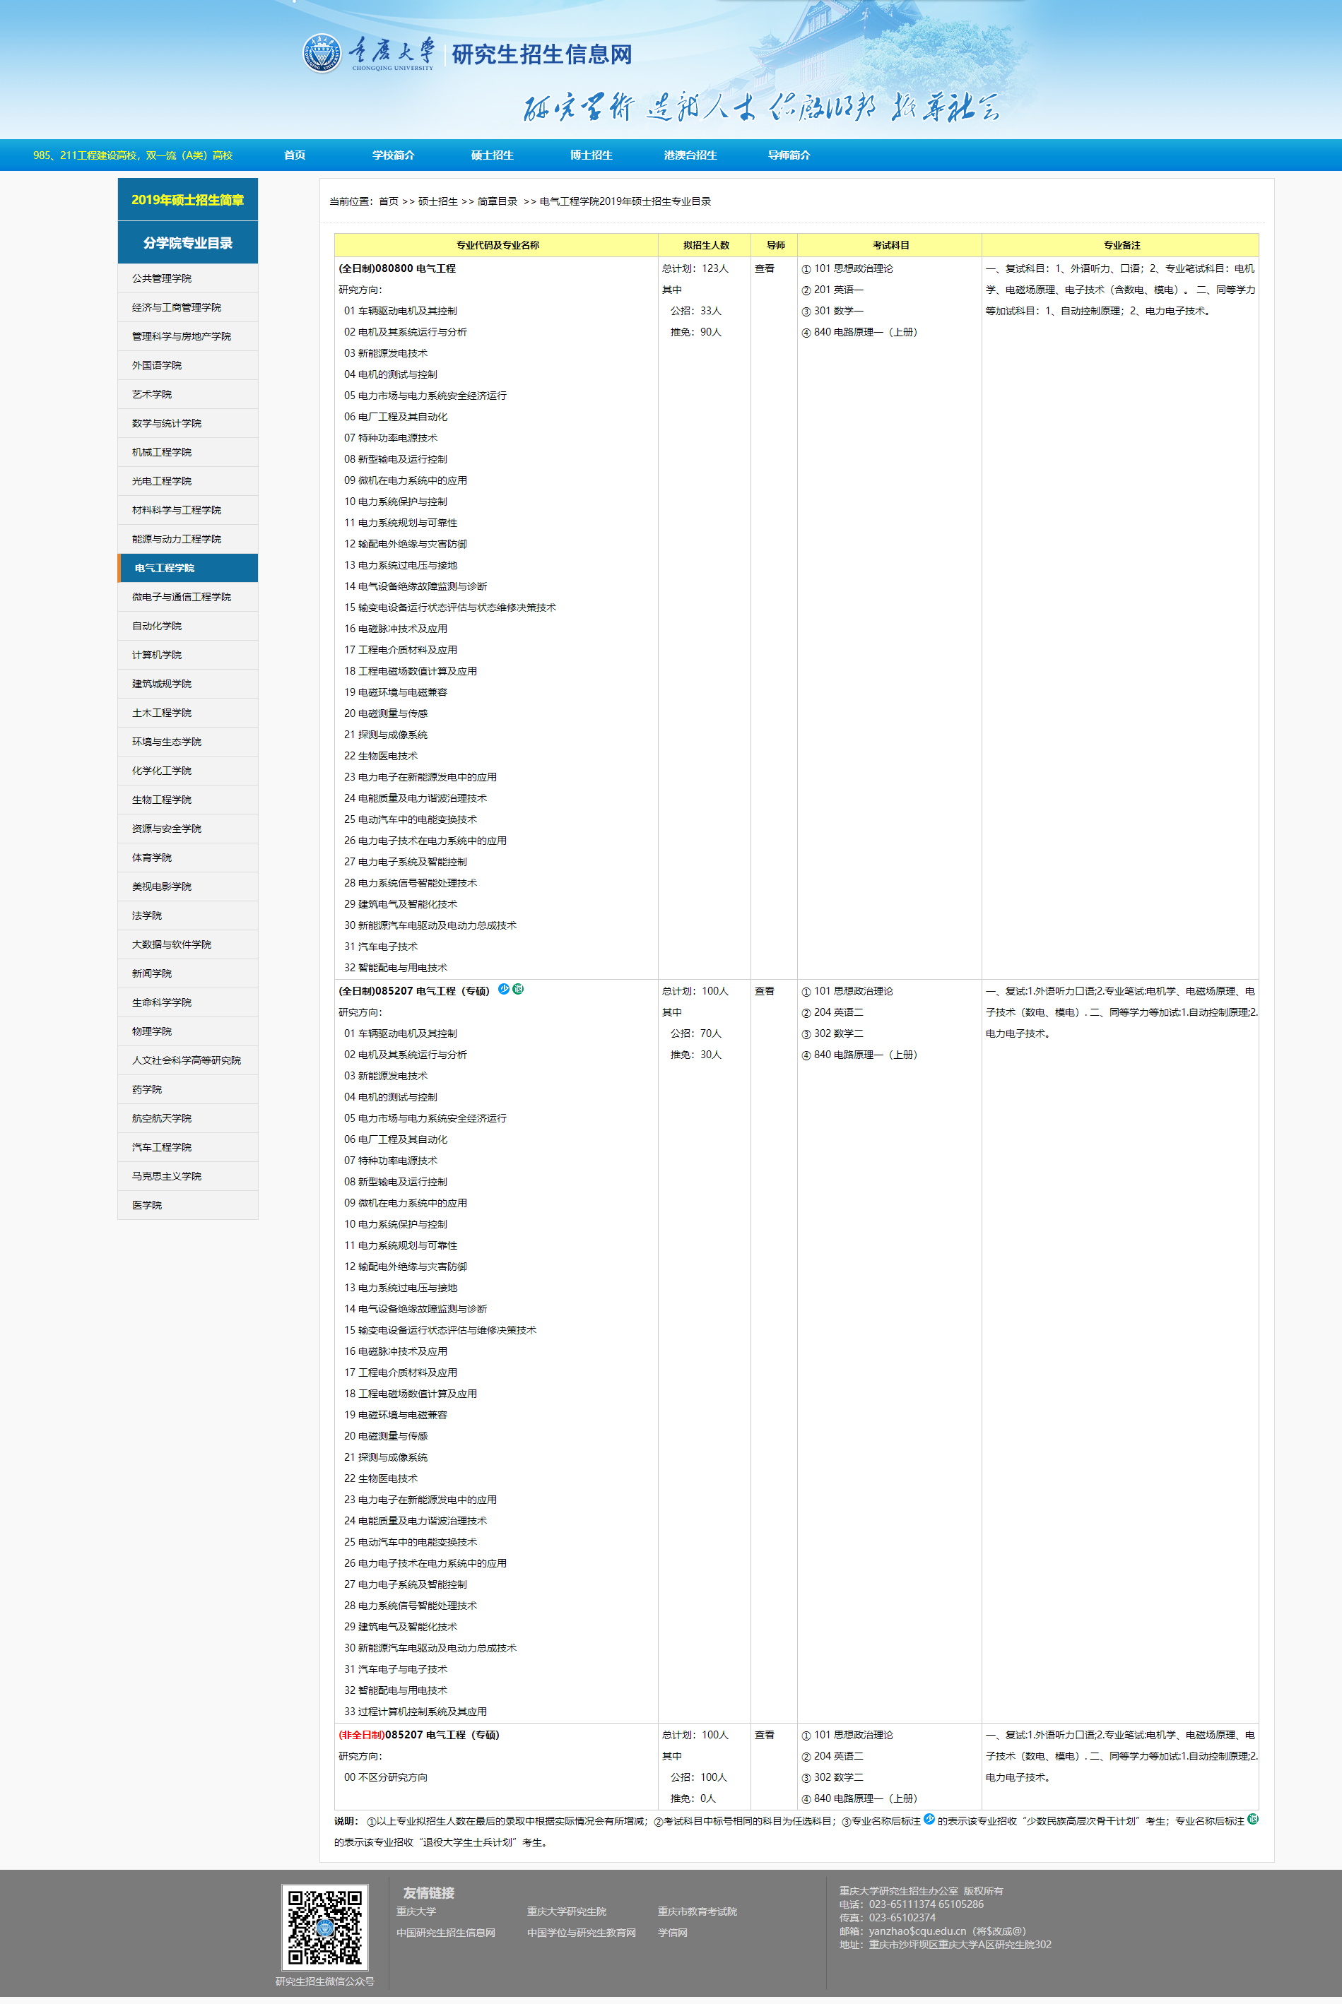Image resolution: width=1342 pixels, height=2004 pixels.
Task: Select 航空航天学院 in sidebar
Action: (x=187, y=1119)
